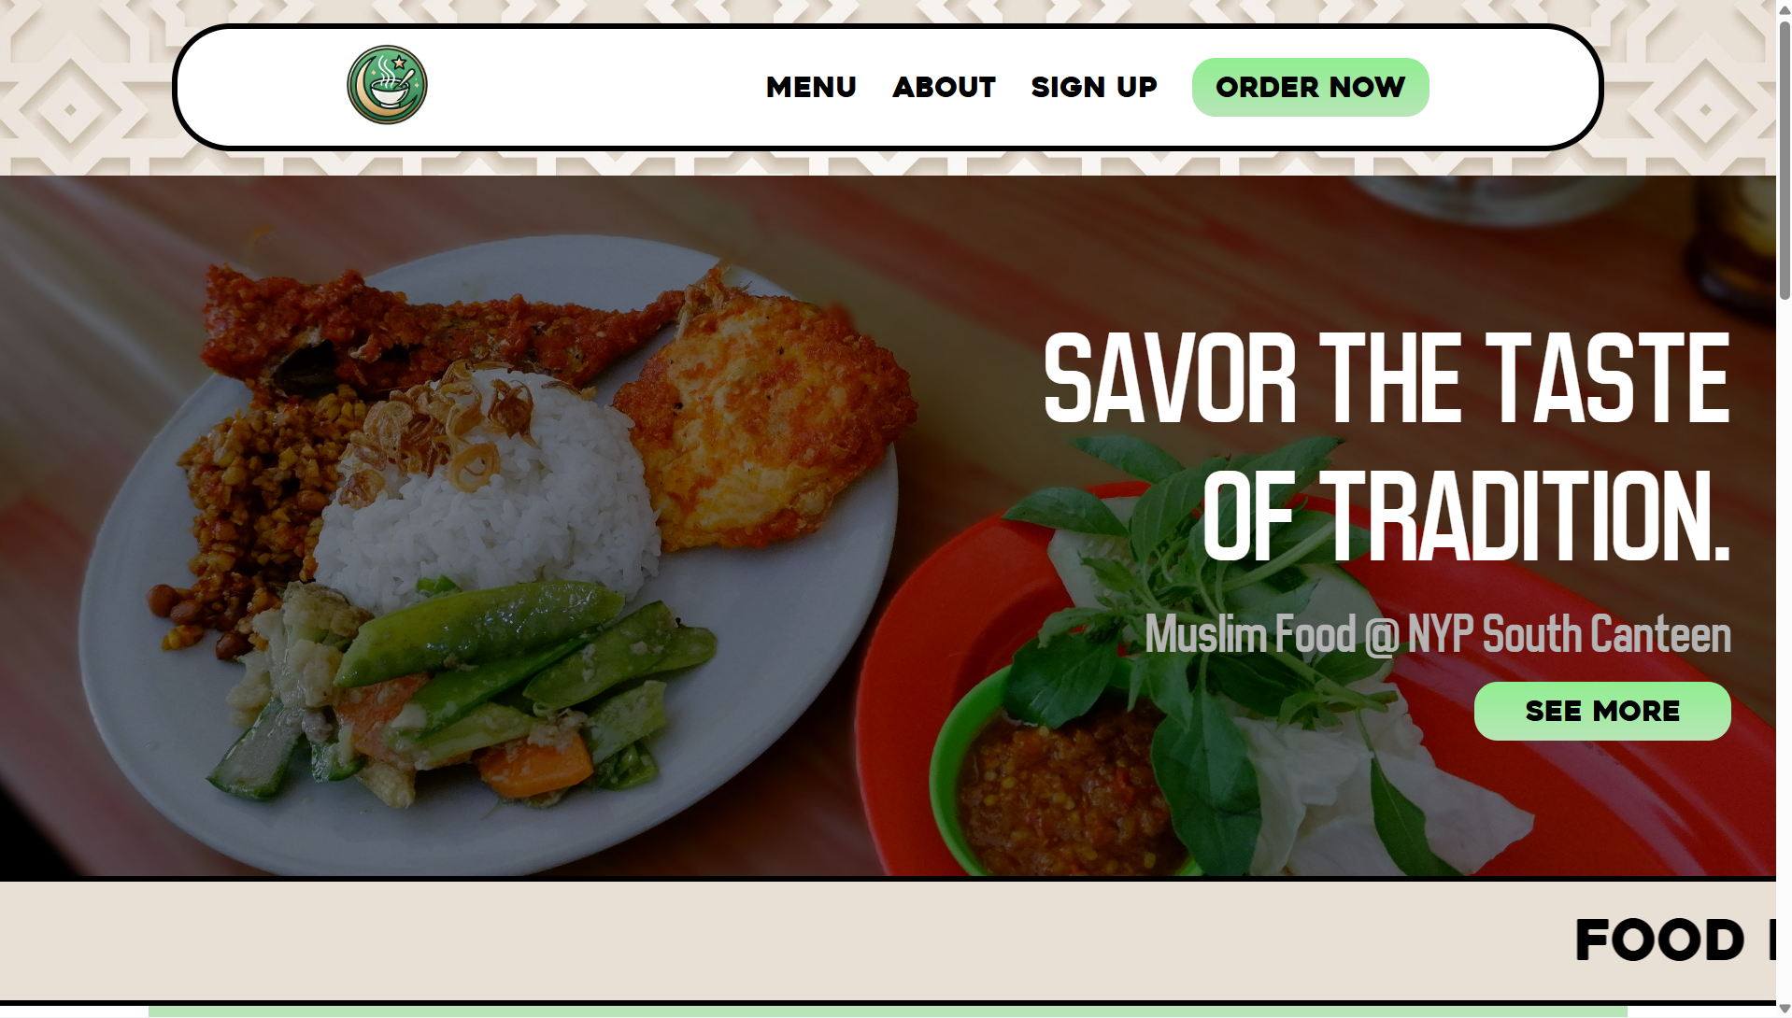Click the stir-fried vegetables on the plate
The width and height of the screenshot is (1792, 1018).
click(x=448, y=691)
